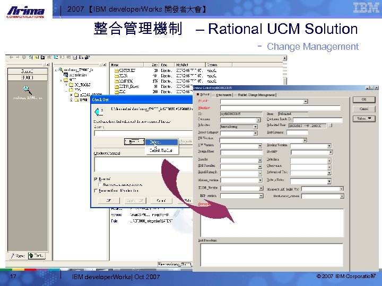382x286 pixels.
Task: Open the Network of Test dropdown
Action: [329, 173]
